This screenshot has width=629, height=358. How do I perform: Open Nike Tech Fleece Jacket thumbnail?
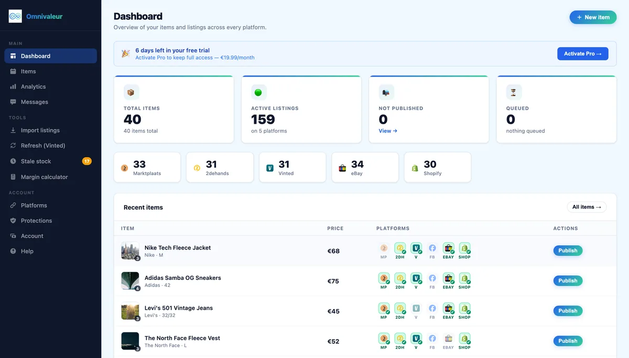[130, 251]
